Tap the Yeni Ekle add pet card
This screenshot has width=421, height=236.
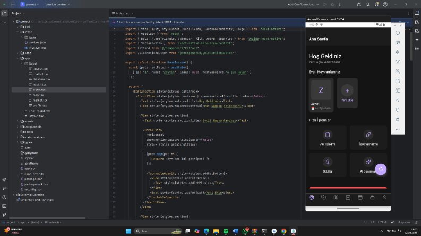click(347, 93)
